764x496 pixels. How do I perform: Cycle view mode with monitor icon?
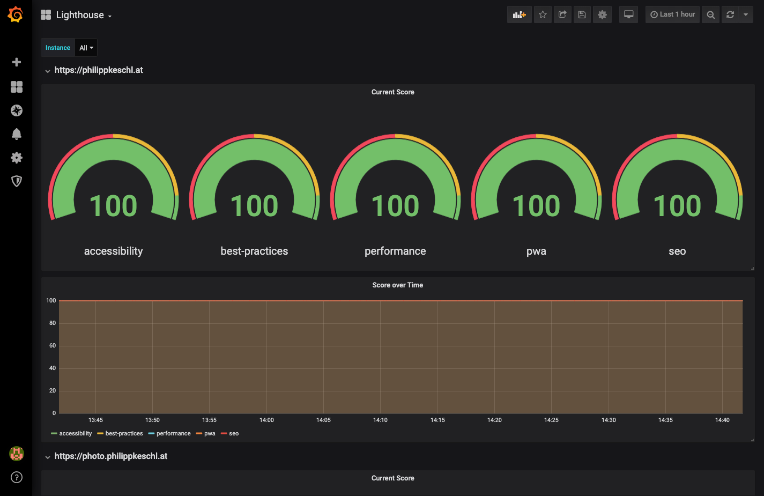[x=629, y=14]
